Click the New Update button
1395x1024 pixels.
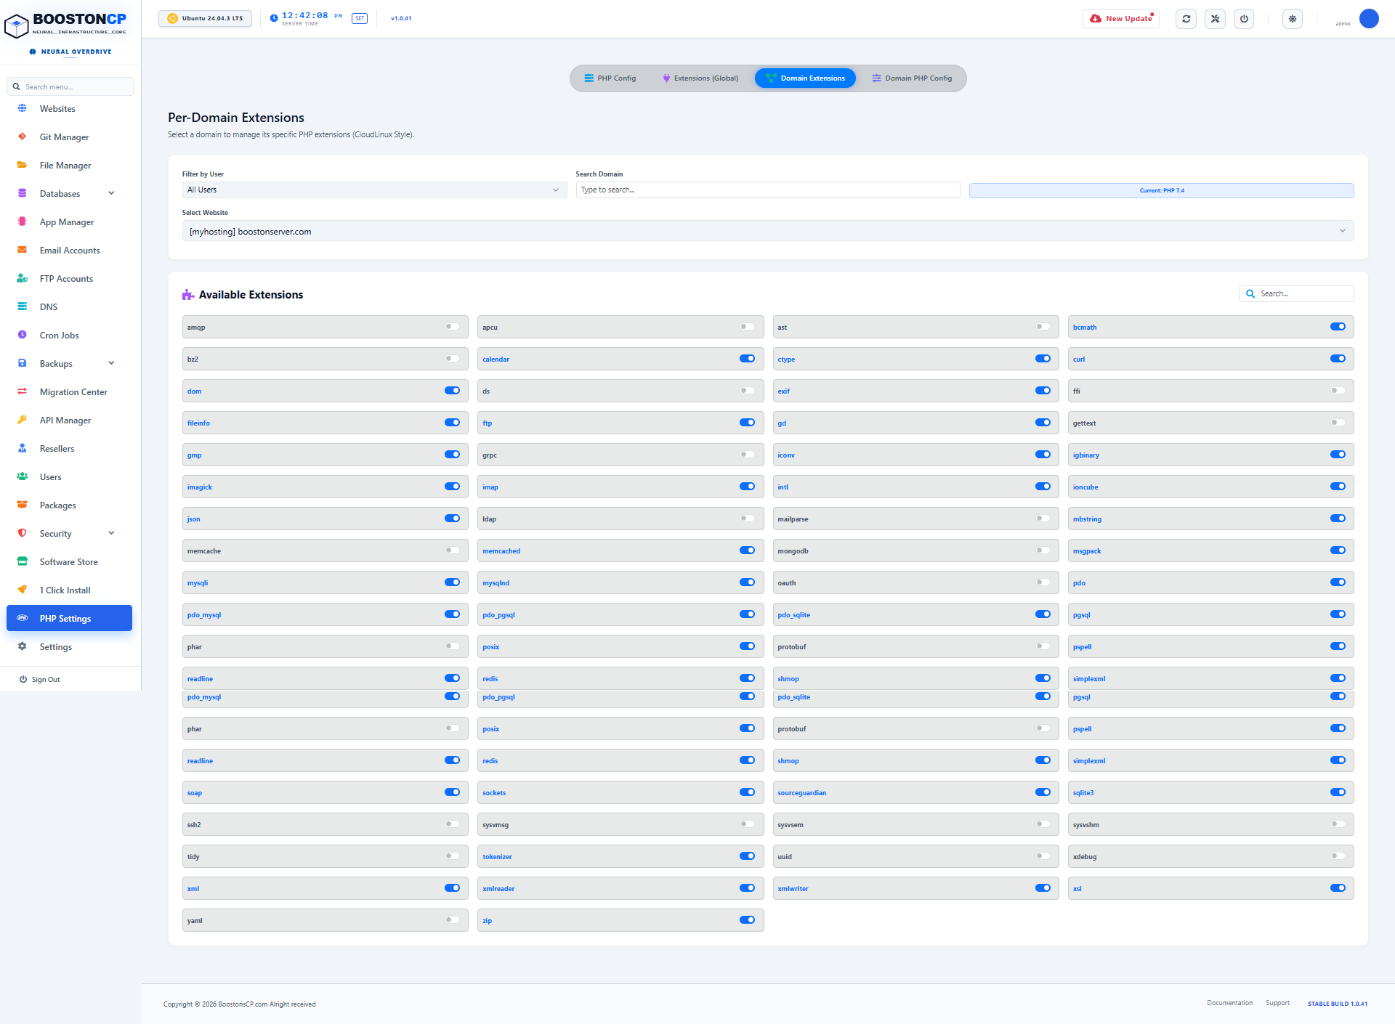click(x=1121, y=19)
